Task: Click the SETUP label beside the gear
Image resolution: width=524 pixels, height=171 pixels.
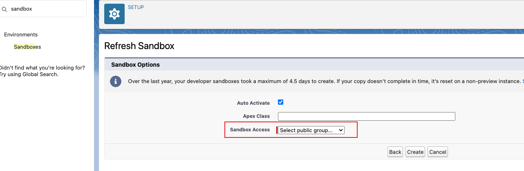Action: [136, 7]
